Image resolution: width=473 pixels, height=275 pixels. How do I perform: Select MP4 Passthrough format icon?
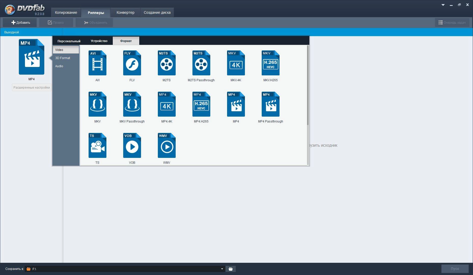[271, 104]
